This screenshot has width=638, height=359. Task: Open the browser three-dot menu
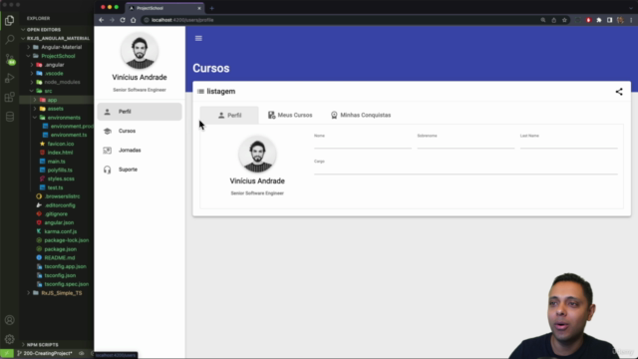(631, 20)
